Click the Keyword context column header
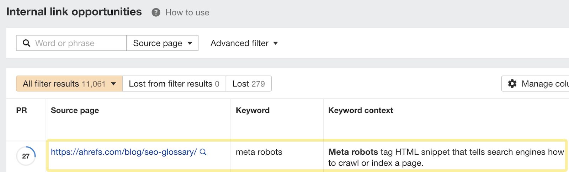The height and width of the screenshot is (172, 569). tap(361, 110)
